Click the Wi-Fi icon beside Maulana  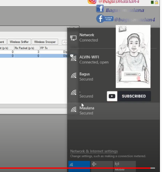pyautogui.click(x=74, y=109)
